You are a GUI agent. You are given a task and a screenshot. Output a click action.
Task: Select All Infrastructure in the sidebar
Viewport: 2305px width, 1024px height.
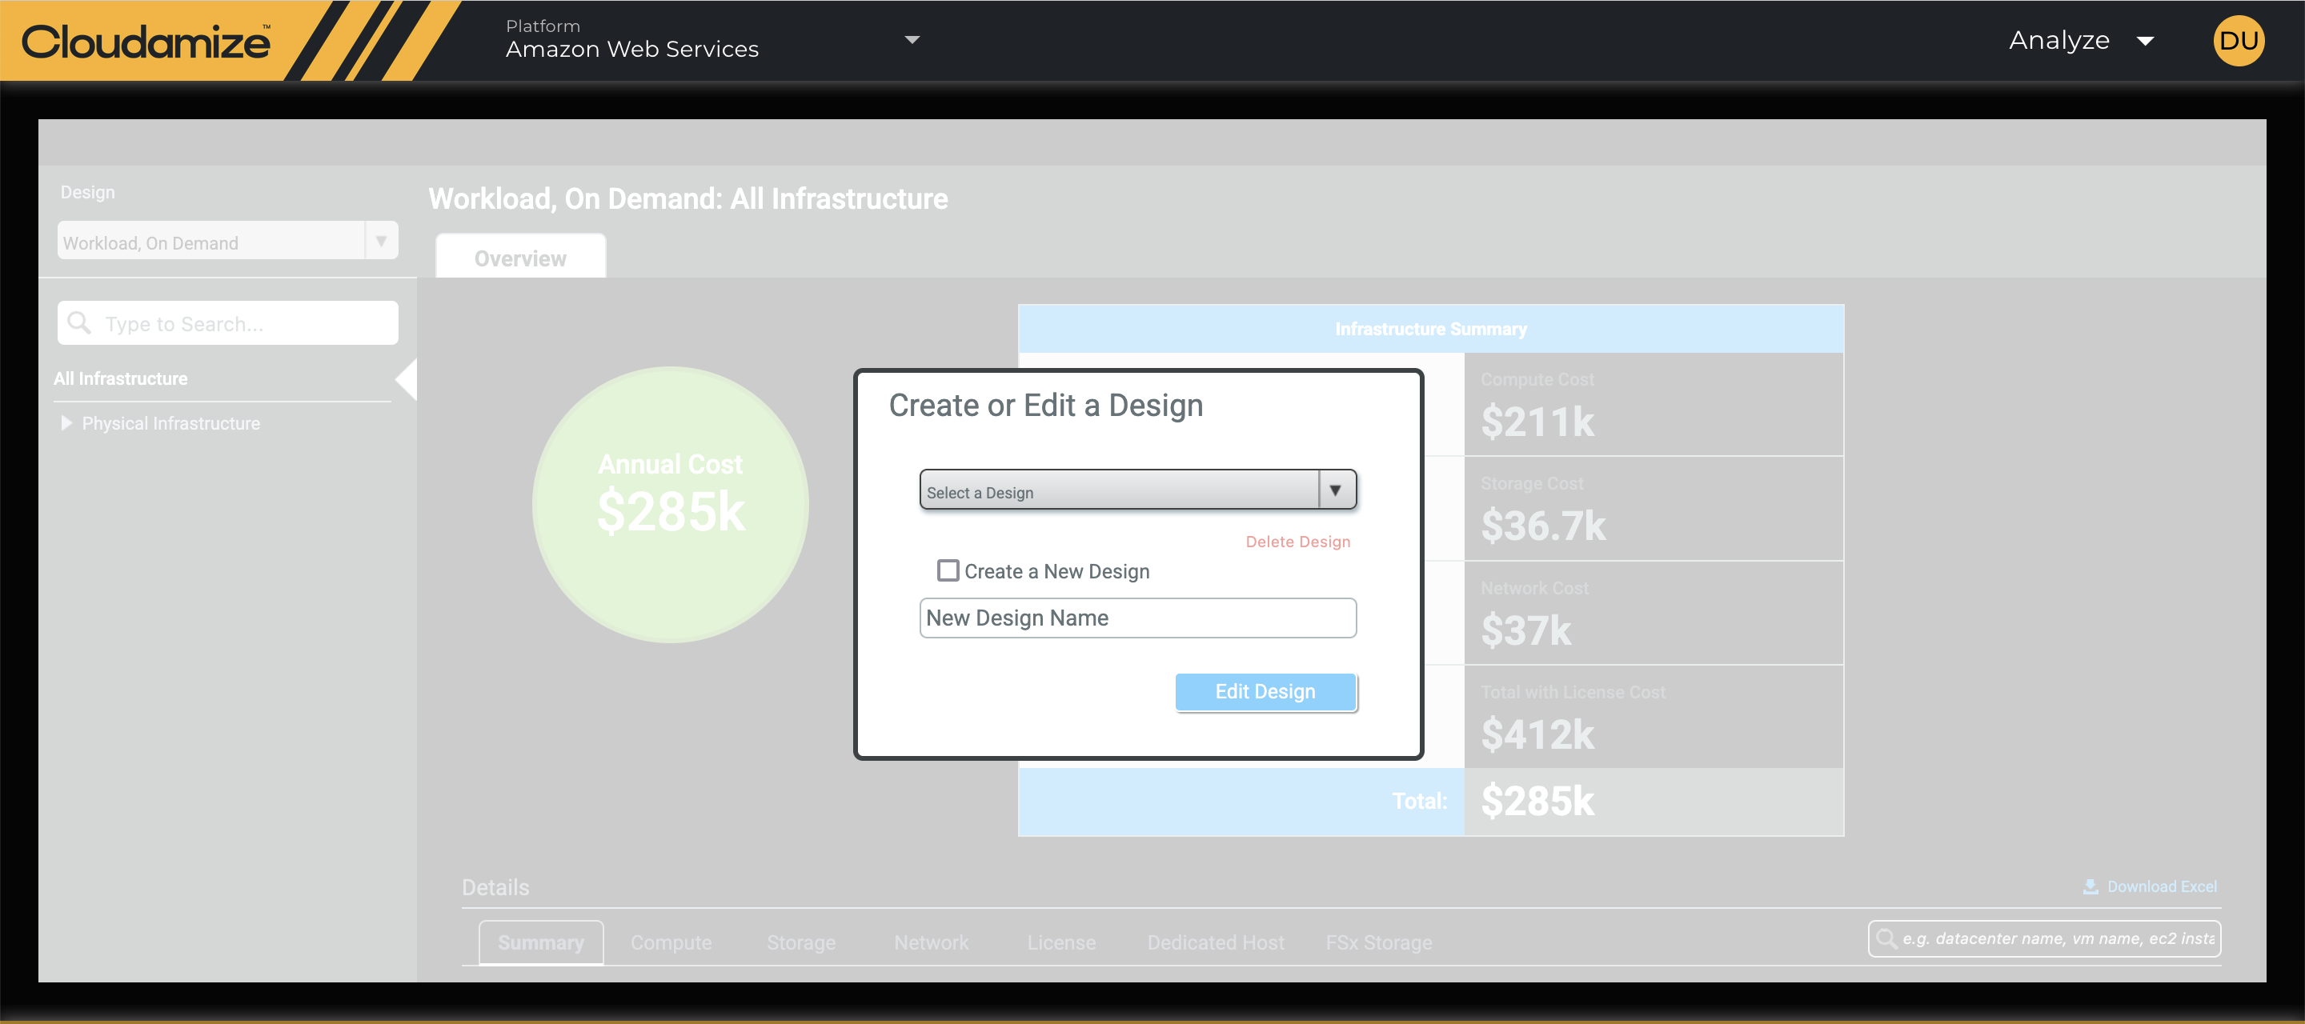coord(121,378)
